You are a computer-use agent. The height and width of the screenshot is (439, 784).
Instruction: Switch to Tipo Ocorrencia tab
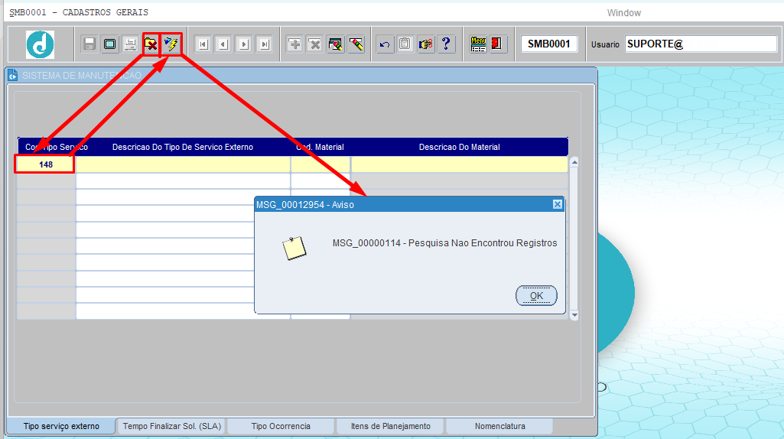tap(281, 427)
